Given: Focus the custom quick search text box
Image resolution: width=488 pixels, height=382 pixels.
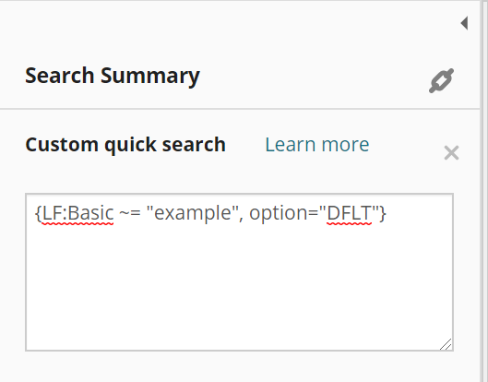Looking at the screenshot, I should pyautogui.click(x=239, y=272).
